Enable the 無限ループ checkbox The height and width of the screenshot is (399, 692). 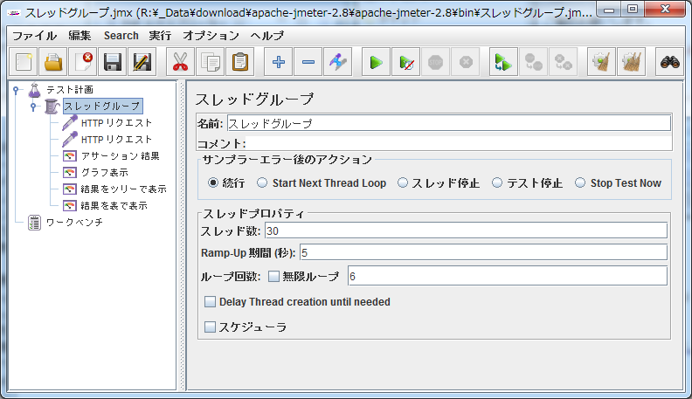pos(273,276)
